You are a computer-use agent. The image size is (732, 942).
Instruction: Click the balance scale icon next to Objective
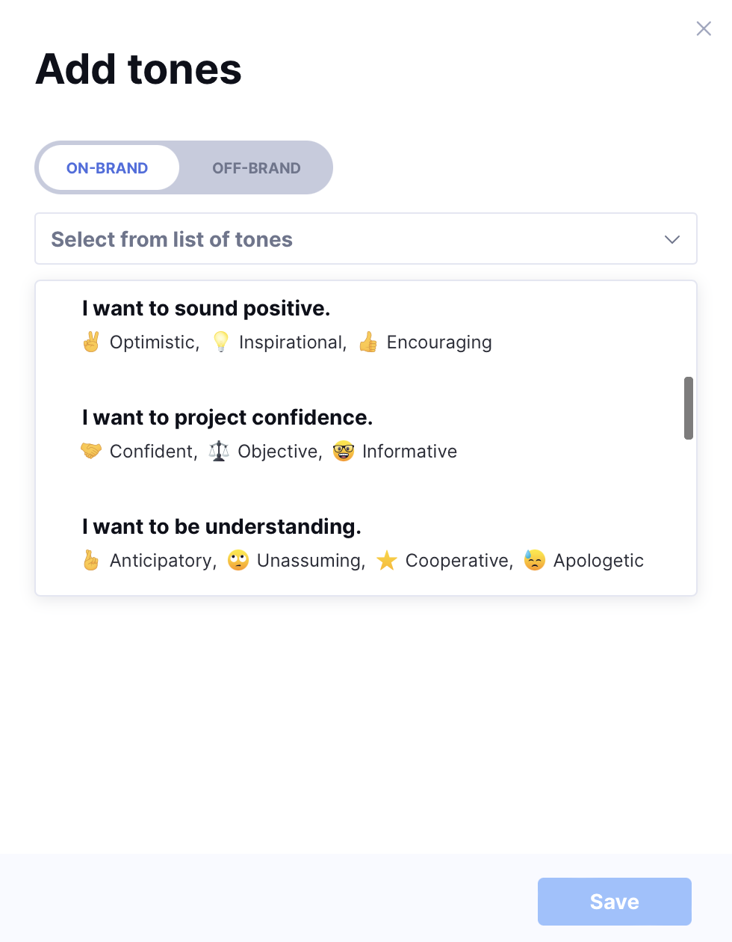click(x=219, y=451)
